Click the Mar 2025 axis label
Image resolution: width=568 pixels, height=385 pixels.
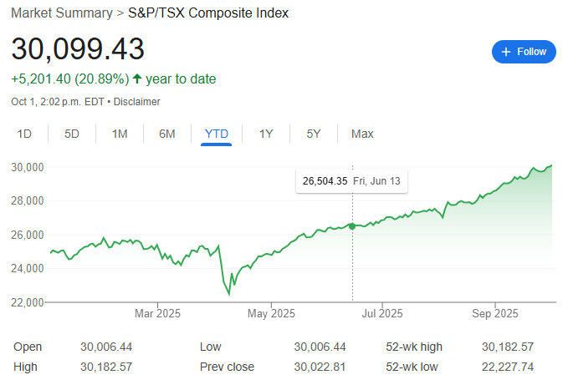pos(157,314)
